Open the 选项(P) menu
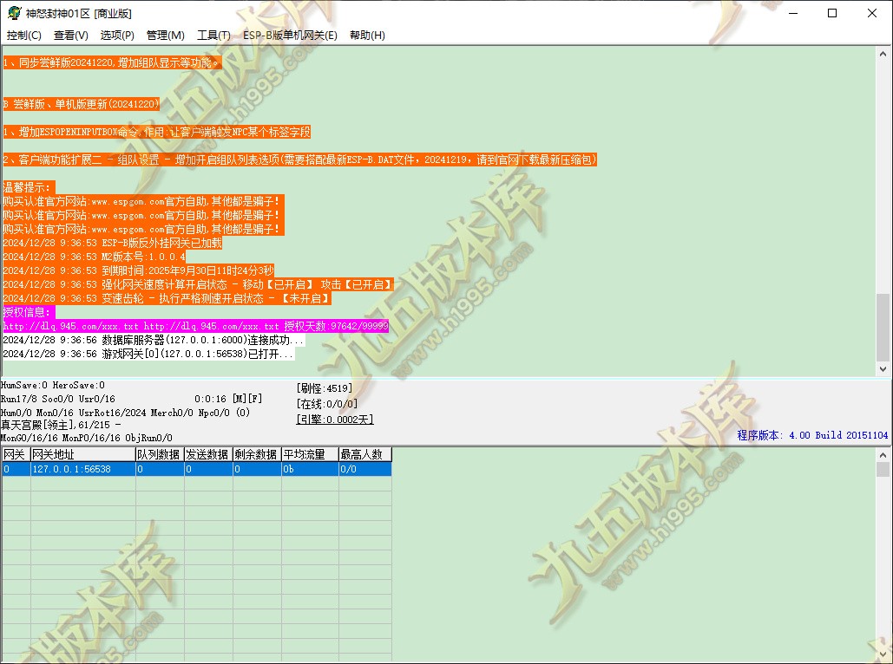The height and width of the screenshot is (664, 893). point(117,36)
